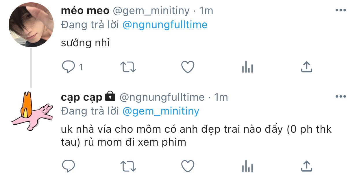
Task: Click the @ngnungfulltime mention link
Action: pyautogui.click(x=165, y=25)
